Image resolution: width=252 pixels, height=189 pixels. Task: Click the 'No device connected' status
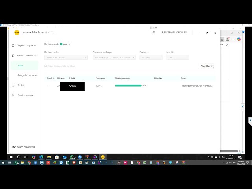23,147
